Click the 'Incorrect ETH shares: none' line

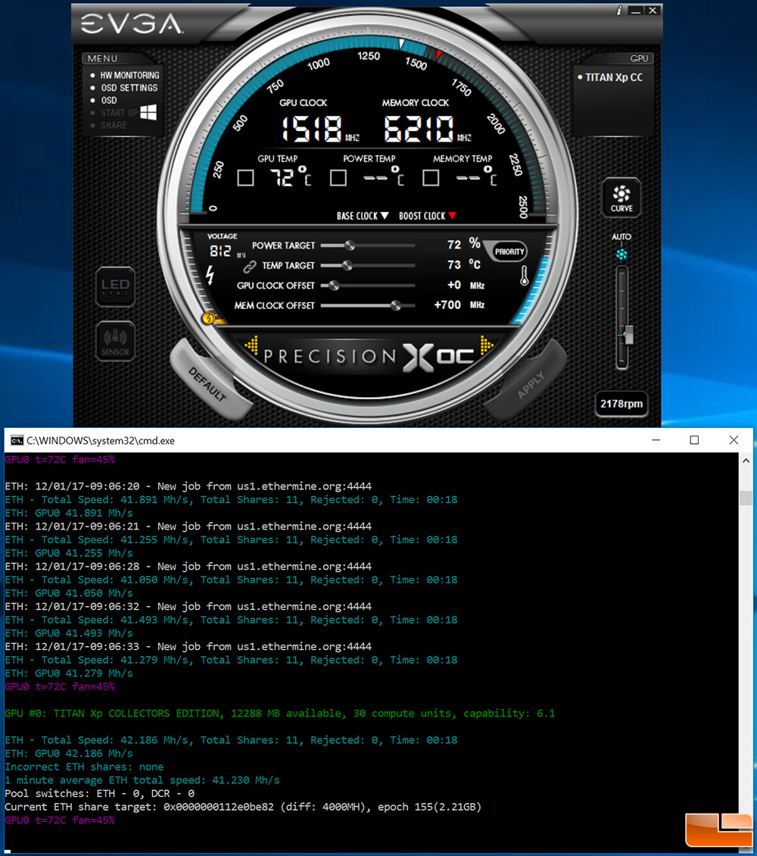[x=84, y=767]
